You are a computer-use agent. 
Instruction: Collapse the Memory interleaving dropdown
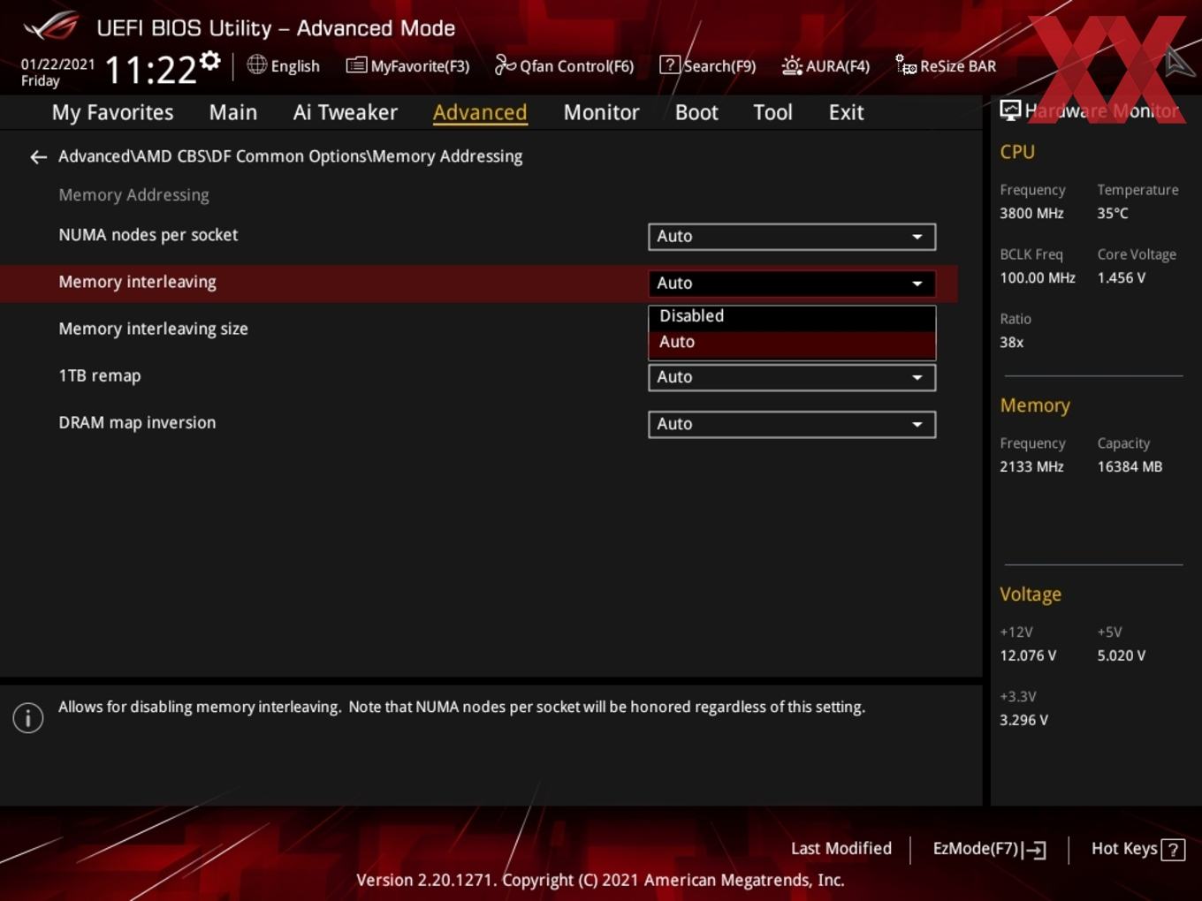(792, 284)
